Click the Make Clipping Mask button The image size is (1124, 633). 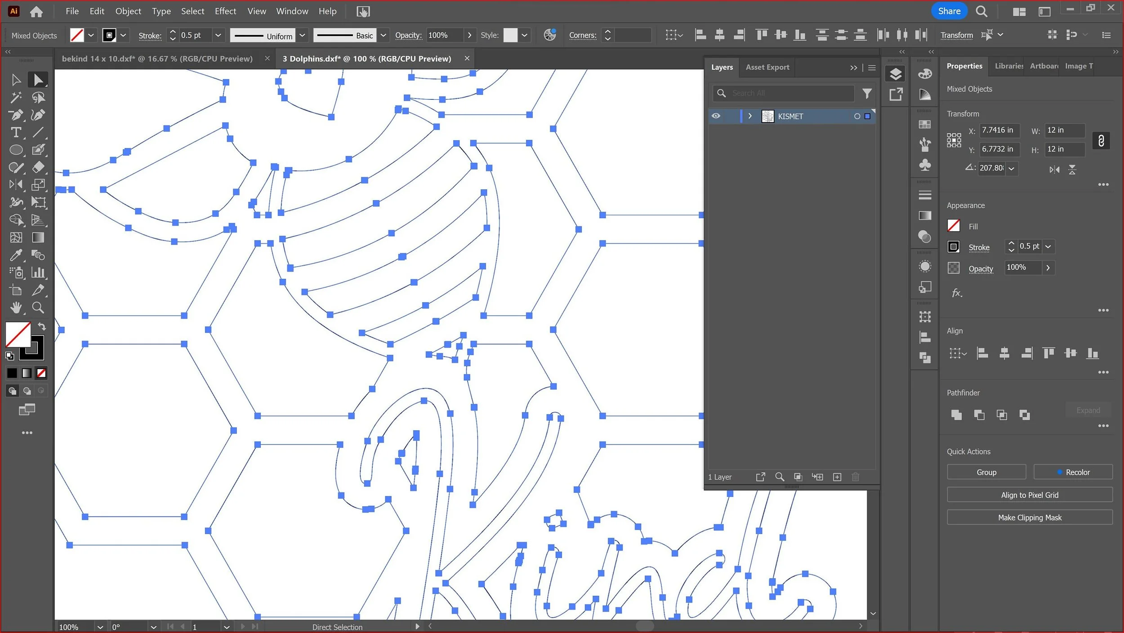1030,517
